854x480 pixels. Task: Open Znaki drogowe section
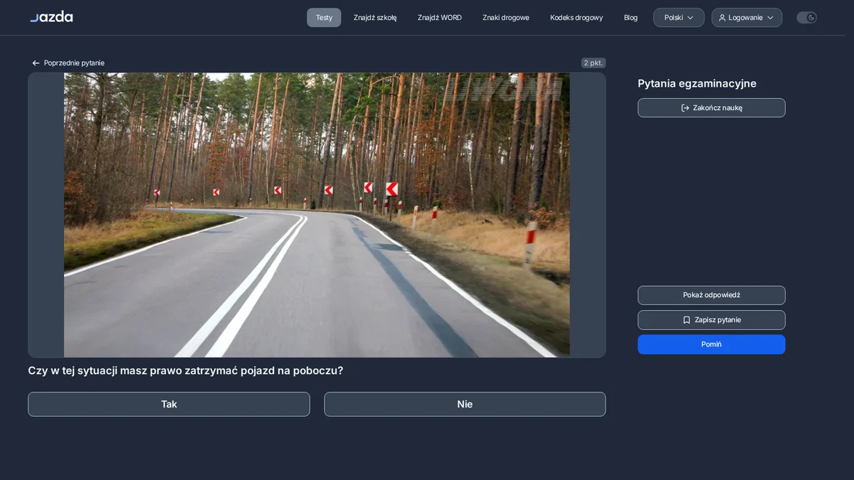pos(506,18)
